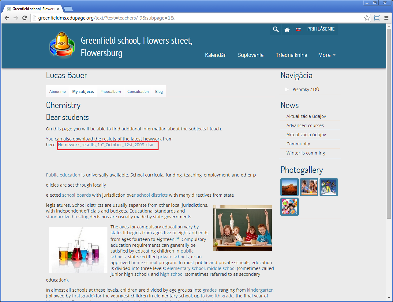Click the Greenfield school site title

click(137, 47)
